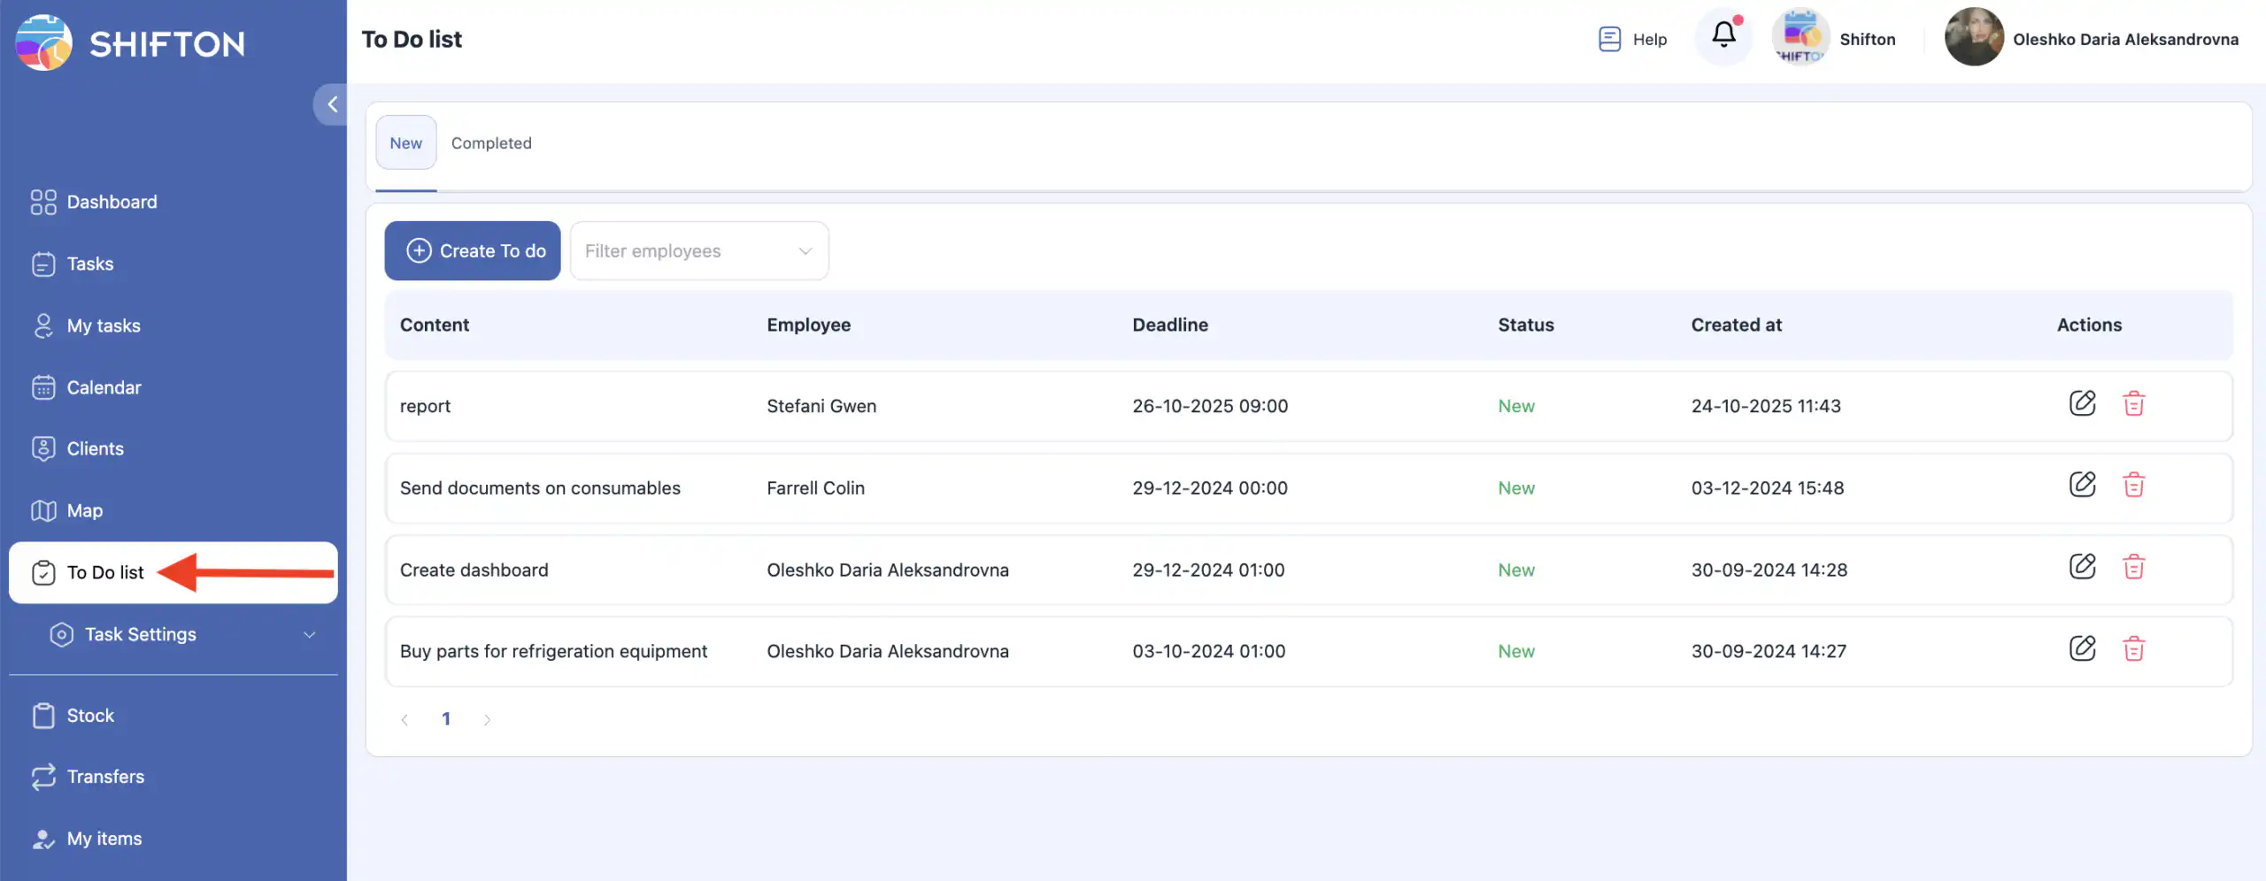Delete 'Buy parts for refrigeration equipment' entry
This screenshot has width=2266, height=881.
click(x=2133, y=648)
